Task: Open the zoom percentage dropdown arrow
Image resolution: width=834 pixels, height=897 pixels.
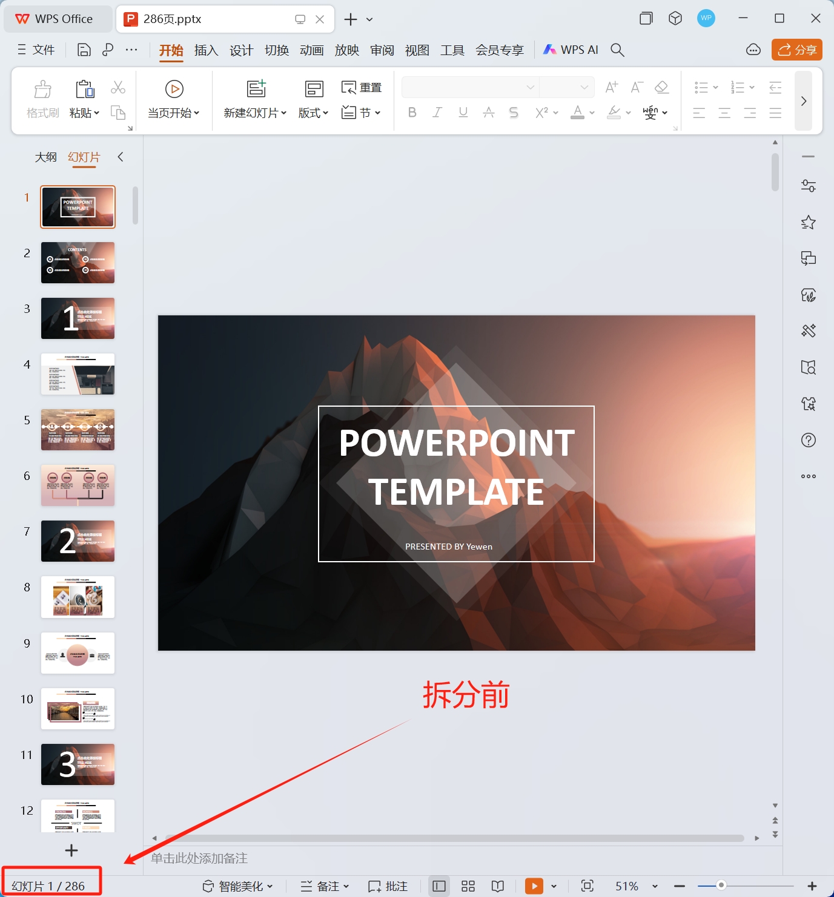Action: 655,886
